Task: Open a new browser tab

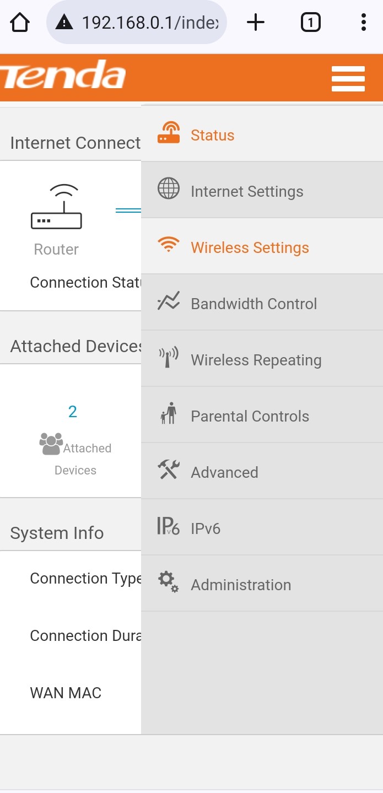Action: pos(256,23)
